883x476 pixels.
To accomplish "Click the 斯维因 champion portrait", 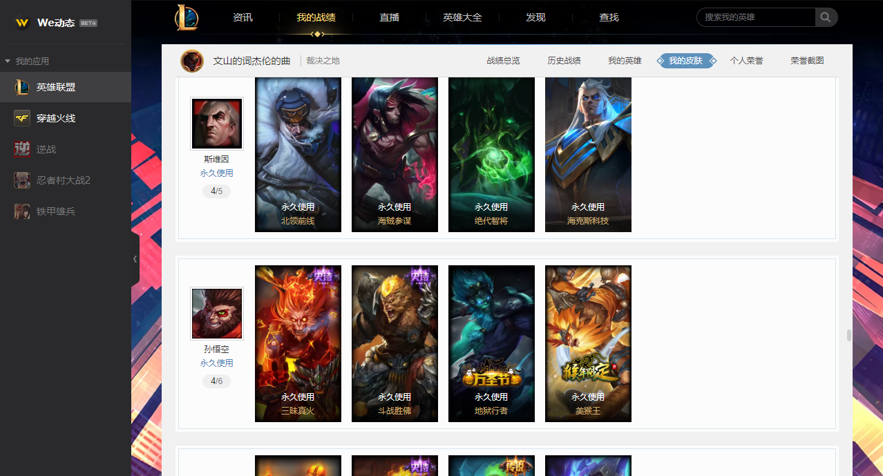I will point(217,124).
